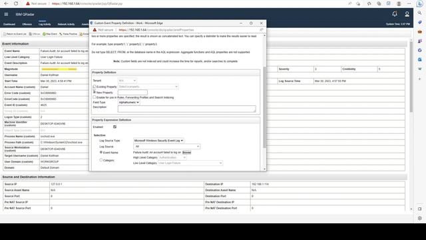Open the Tenant dropdown
This screenshot has height=240, width=426.
(127, 81)
